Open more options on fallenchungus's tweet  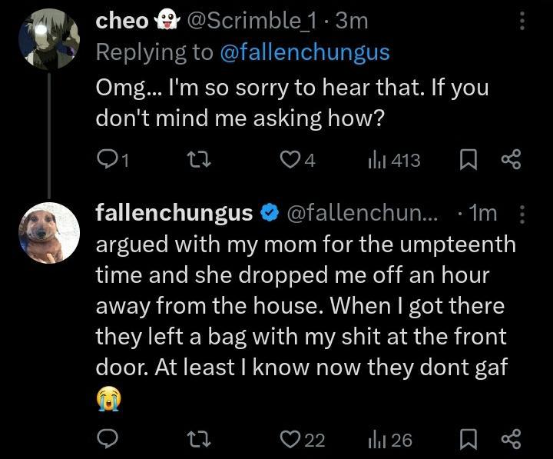(522, 213)
